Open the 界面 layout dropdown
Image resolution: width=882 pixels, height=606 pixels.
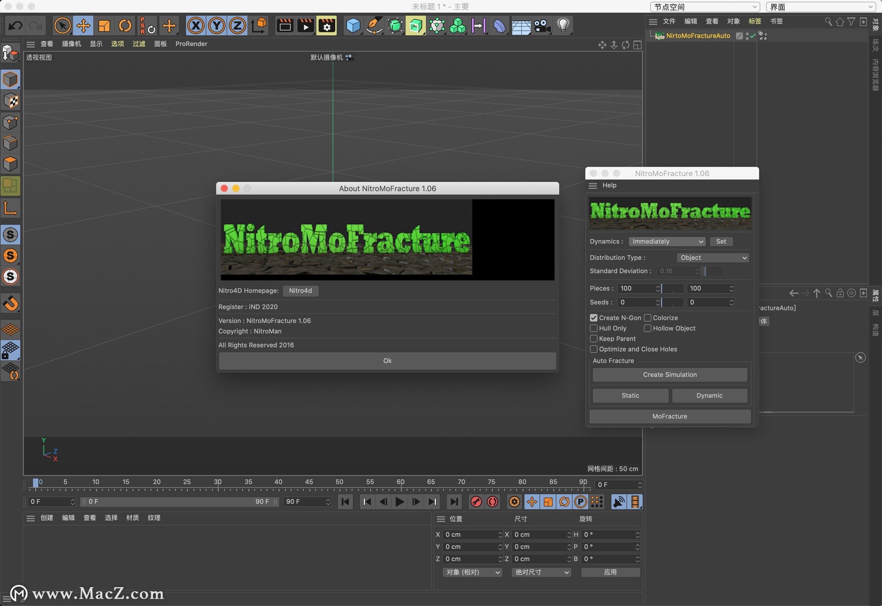[x=820, y=7]
